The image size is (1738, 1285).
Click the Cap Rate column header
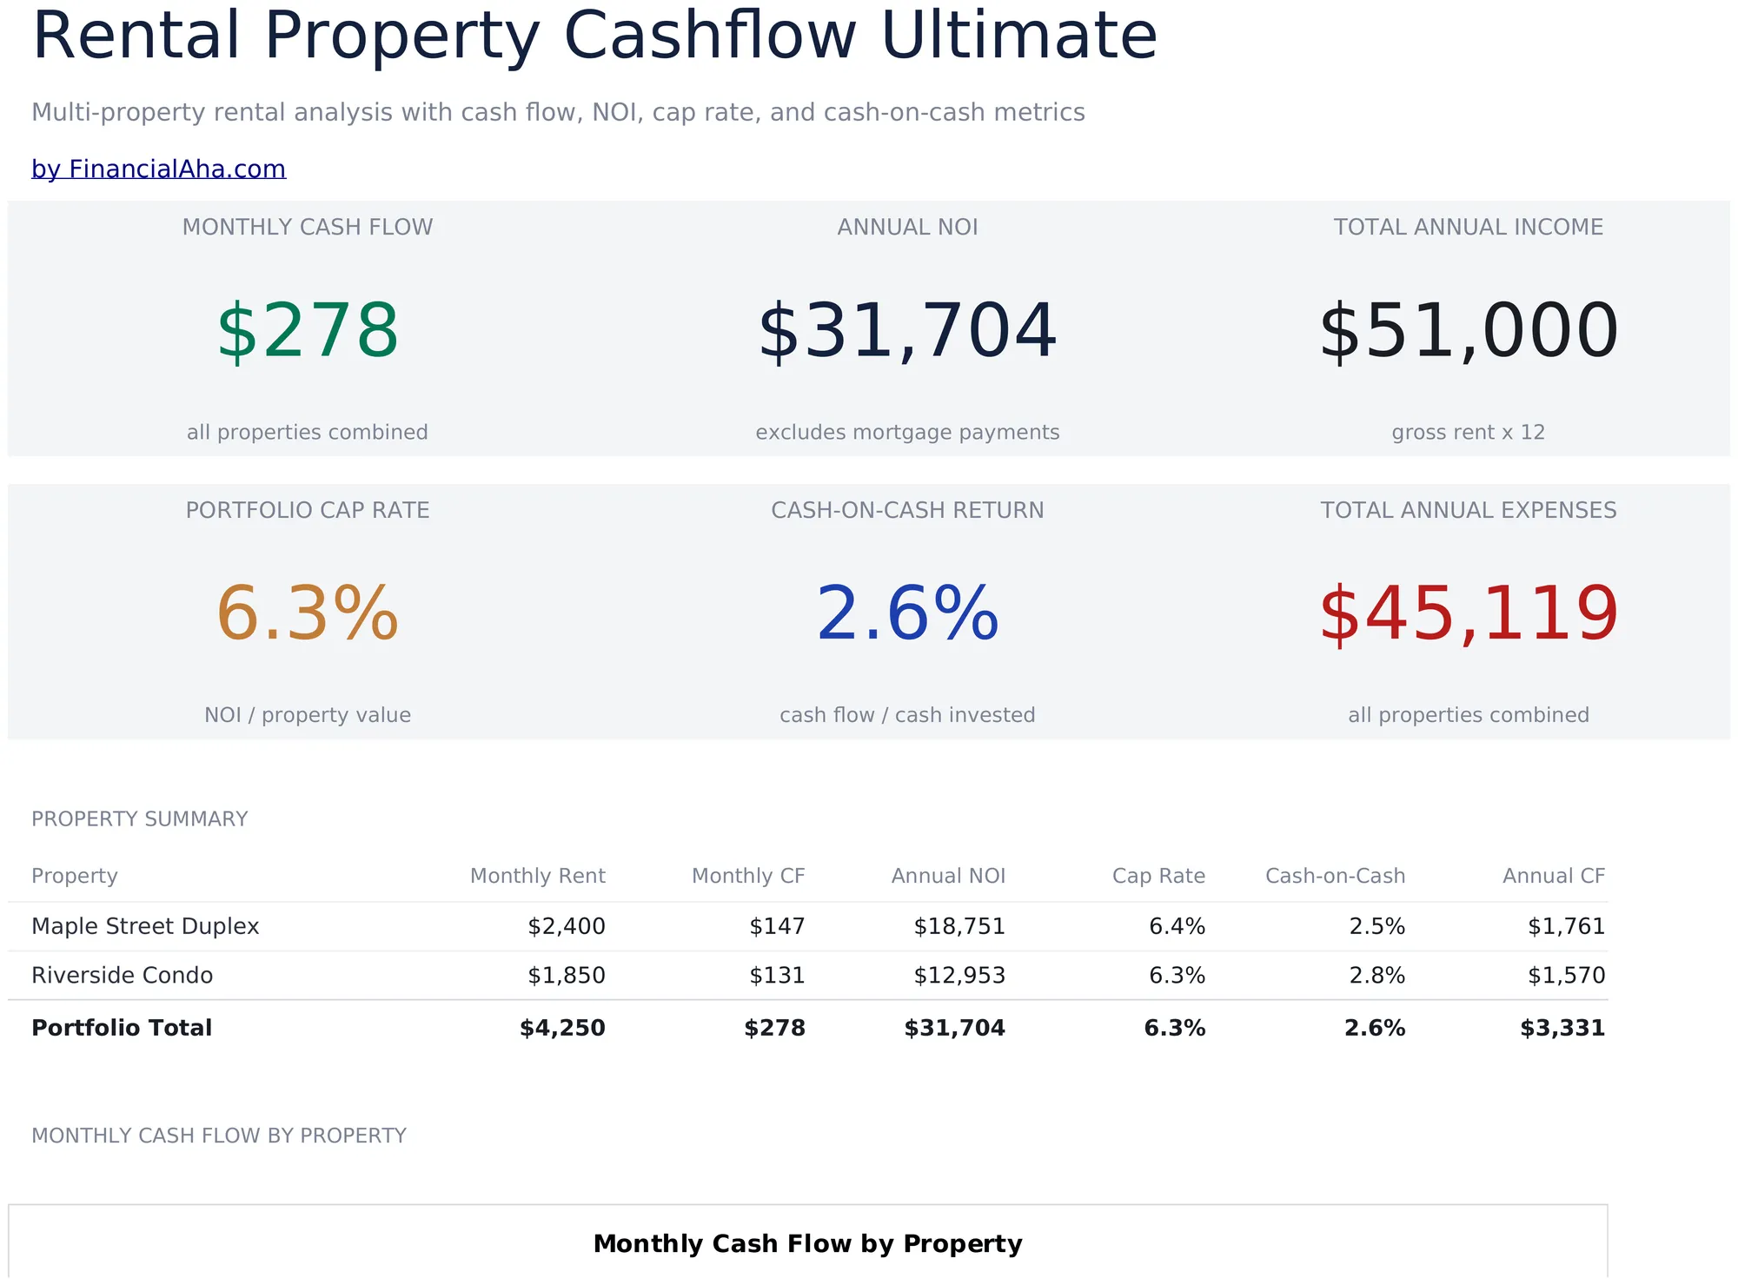[x=1158, y=876]
